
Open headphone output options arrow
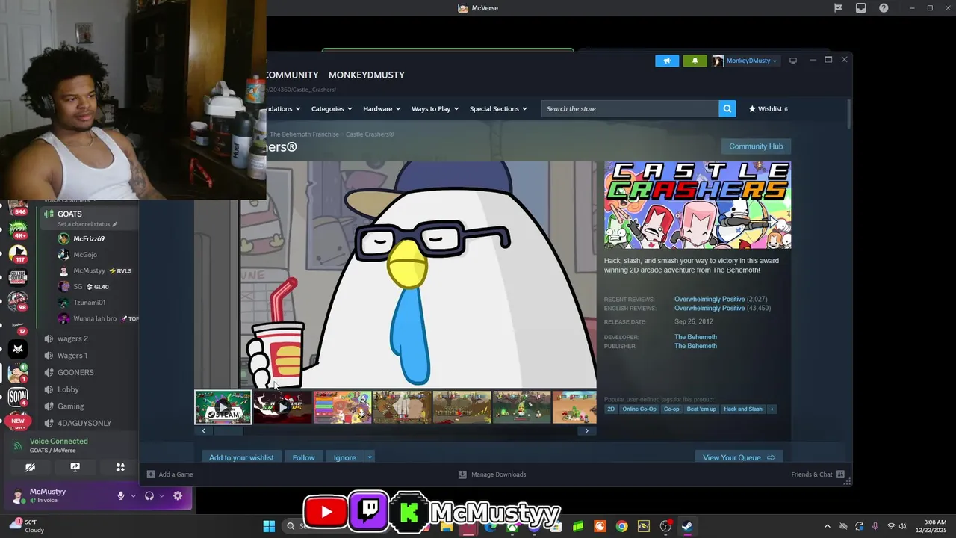(161, 495)
